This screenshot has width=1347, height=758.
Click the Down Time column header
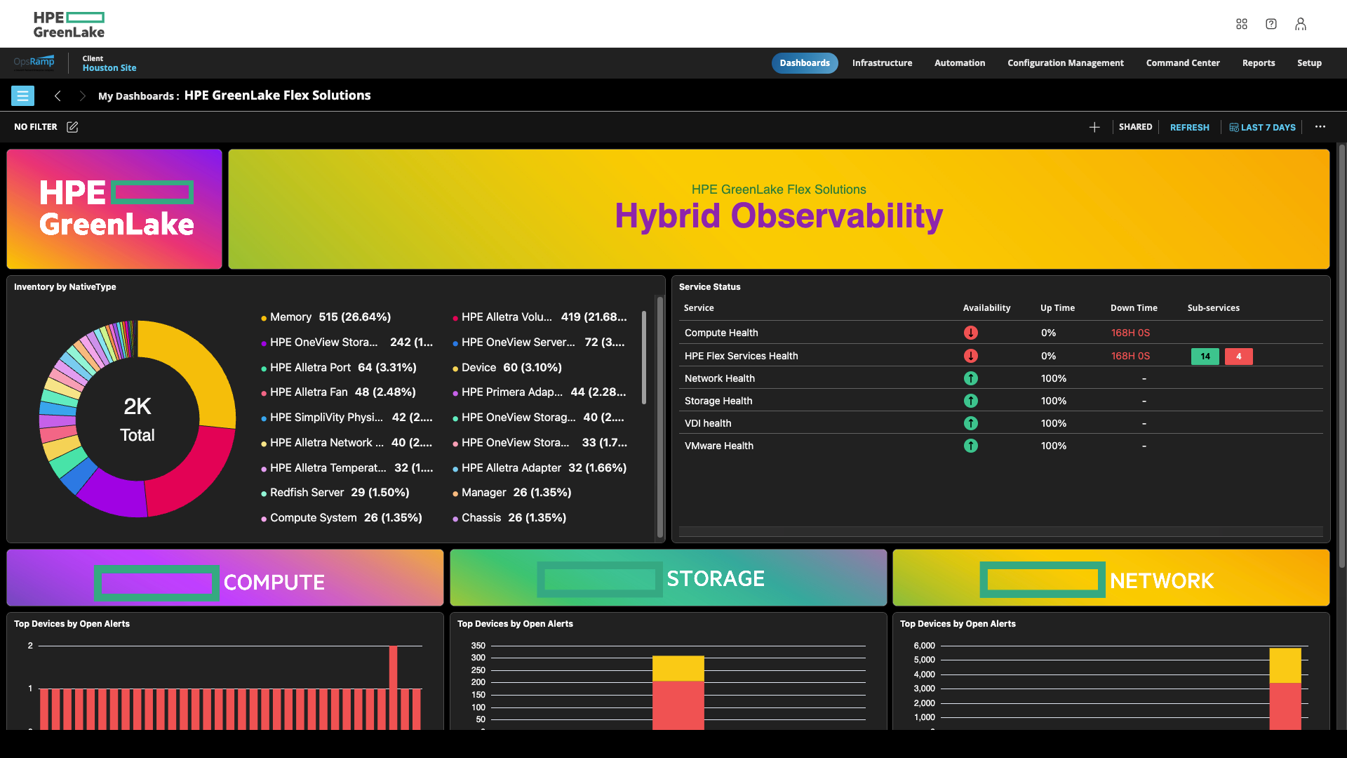(1134, 308)
